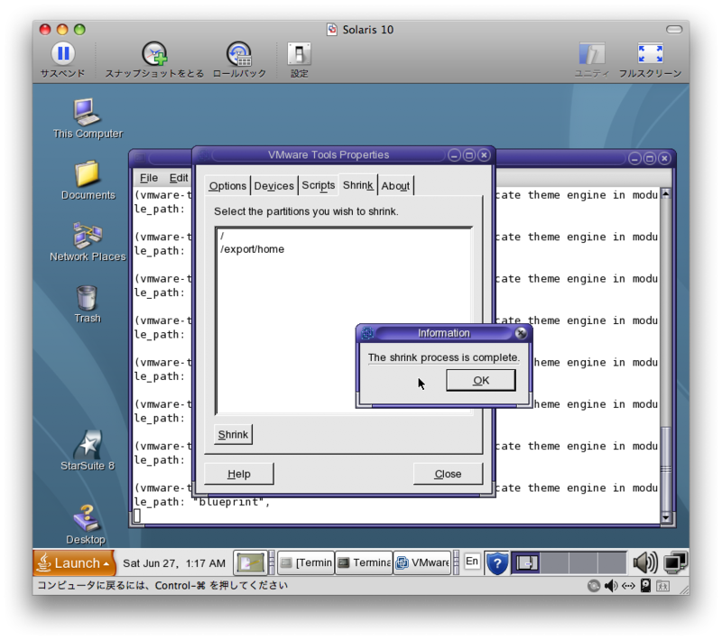Image resolution: width=722 pixels, height=640 pixels.
Task: Click the Shrink button
Action: tap(233, 435)
